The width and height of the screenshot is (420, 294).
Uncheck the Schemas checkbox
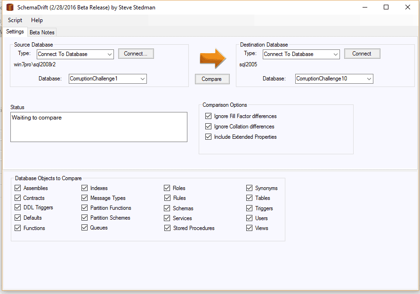tap(167, 208)
